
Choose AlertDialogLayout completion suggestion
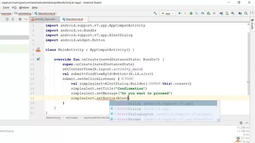point(163,114)
